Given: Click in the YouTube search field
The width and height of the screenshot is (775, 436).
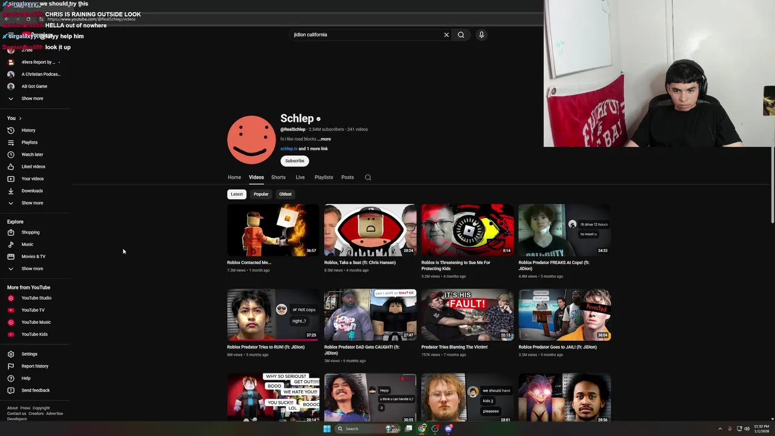Looking at the screenshot, I should pyautogui.click(x=366, y=35).
